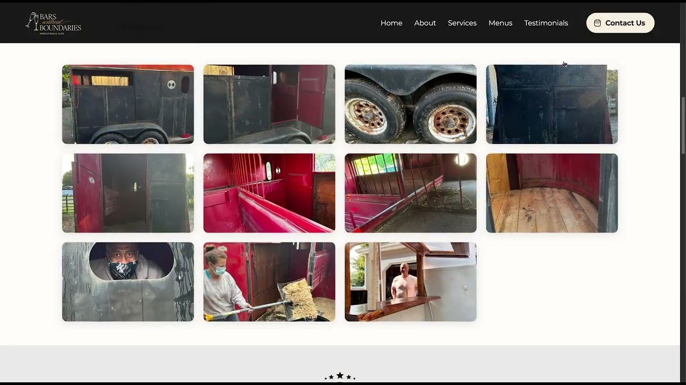The image size is (686, 385).
Task: Click the page's vertical scrollbar thumb
Action: click(683, 126)
